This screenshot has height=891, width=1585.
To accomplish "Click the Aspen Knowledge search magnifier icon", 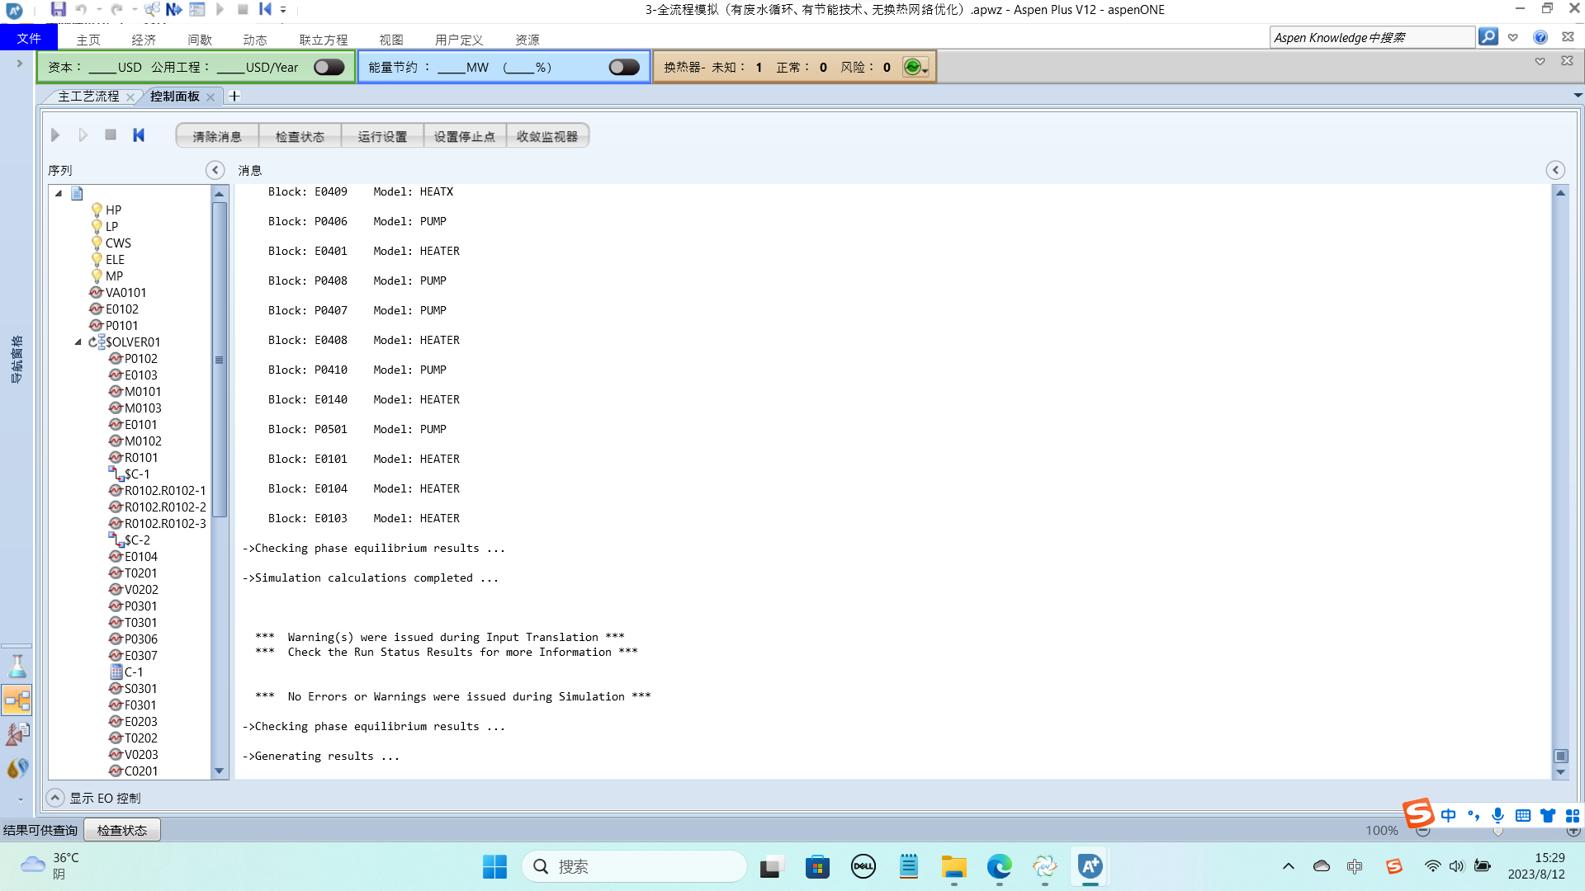I will point(1488,37).
